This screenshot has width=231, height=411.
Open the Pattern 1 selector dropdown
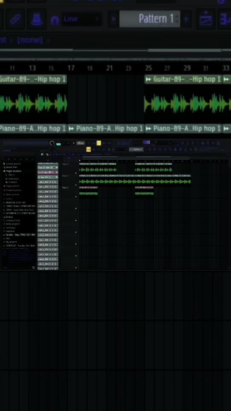(x=150, y=19)
